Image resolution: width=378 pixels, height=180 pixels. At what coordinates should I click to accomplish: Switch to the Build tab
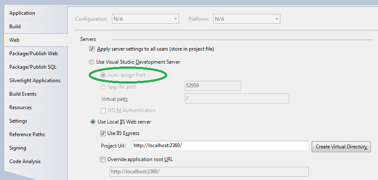point(15,27)
